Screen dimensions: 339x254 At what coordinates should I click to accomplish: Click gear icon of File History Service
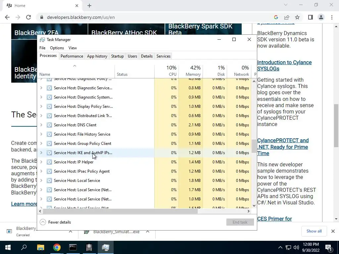[x=49, y=134]
